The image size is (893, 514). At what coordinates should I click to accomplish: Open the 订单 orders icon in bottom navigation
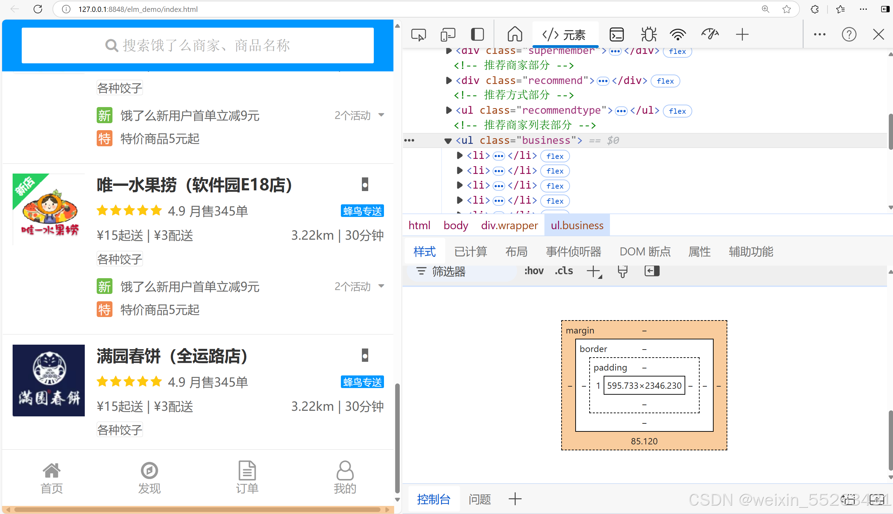click(x=247, y=471)
